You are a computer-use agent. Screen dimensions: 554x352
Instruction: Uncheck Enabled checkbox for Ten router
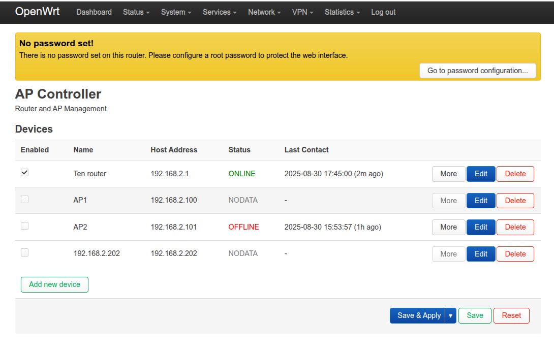click(24, 173)
